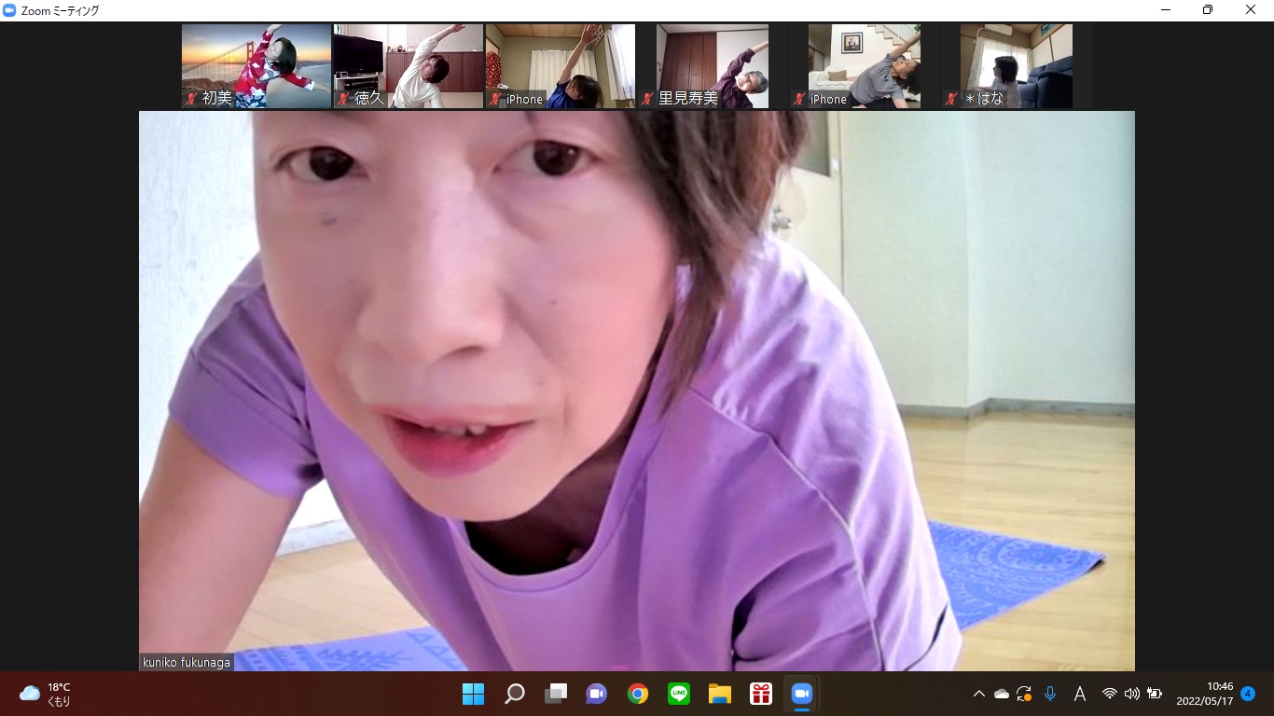The width and height of the screenshot is (1274, 716).
Task: Click the muted microphone icon beside 徳久
Action: [344, 98]
